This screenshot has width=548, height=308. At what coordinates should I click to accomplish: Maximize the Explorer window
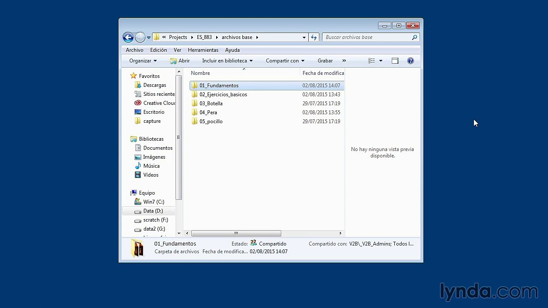399,26
